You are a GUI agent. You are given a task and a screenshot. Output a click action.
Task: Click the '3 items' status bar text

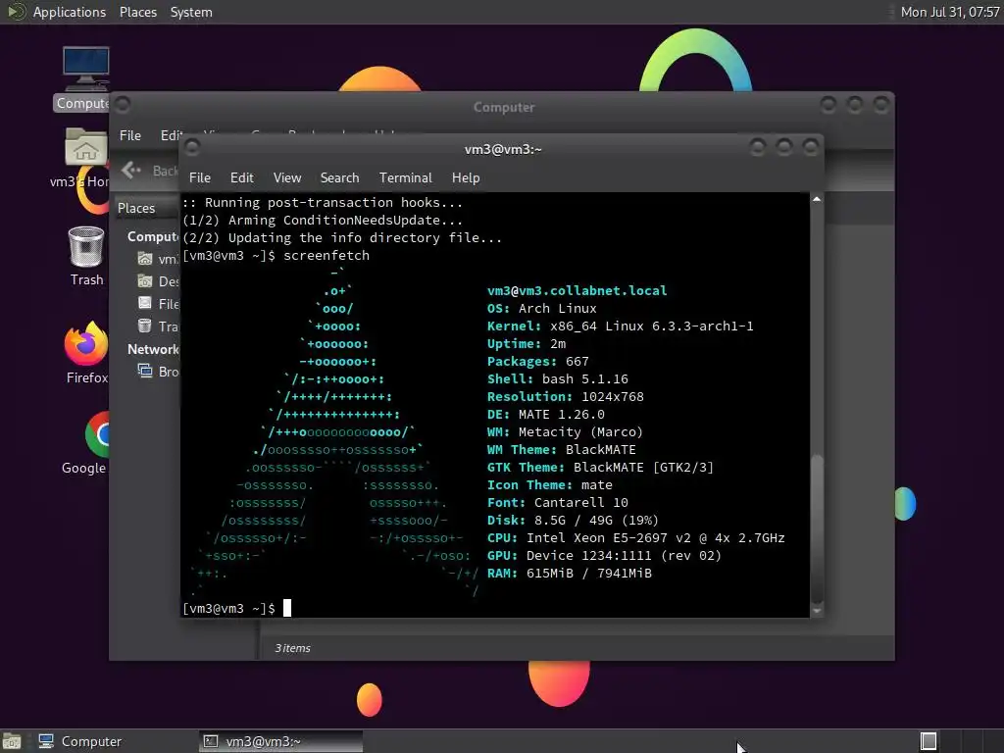[x=292, y=648]
